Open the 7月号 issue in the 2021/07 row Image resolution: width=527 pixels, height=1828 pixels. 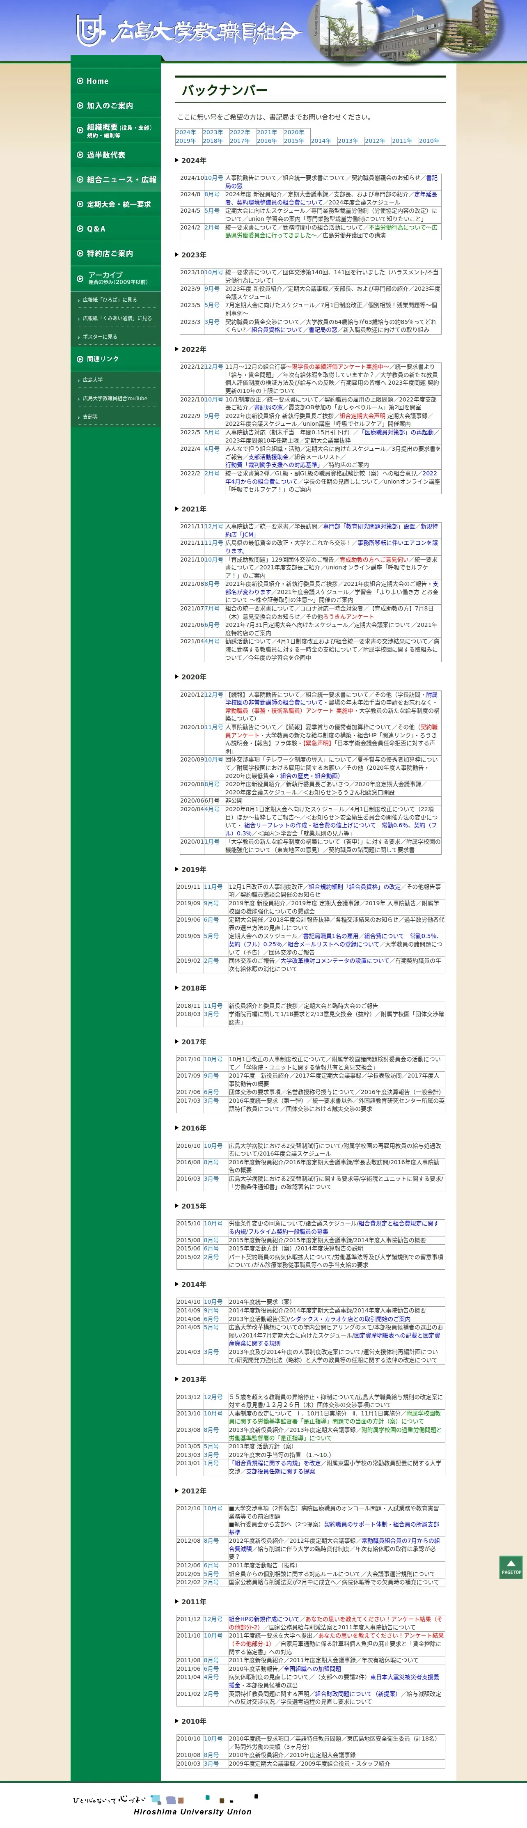point(212,609)
